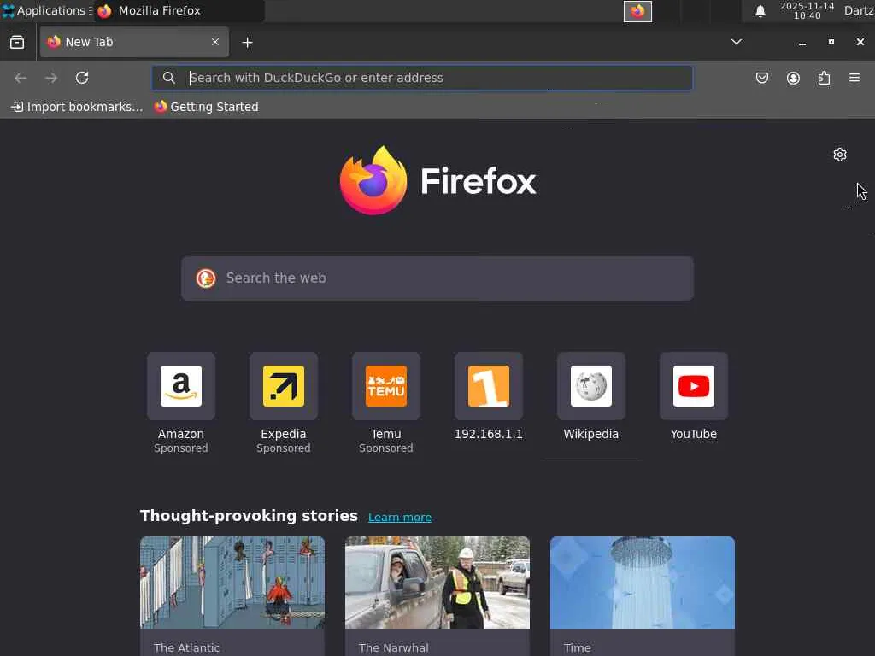Expand the list all tabs chevron
This screenshot has width=875, height=656.
pyautogui.click(x=737, y=42)
